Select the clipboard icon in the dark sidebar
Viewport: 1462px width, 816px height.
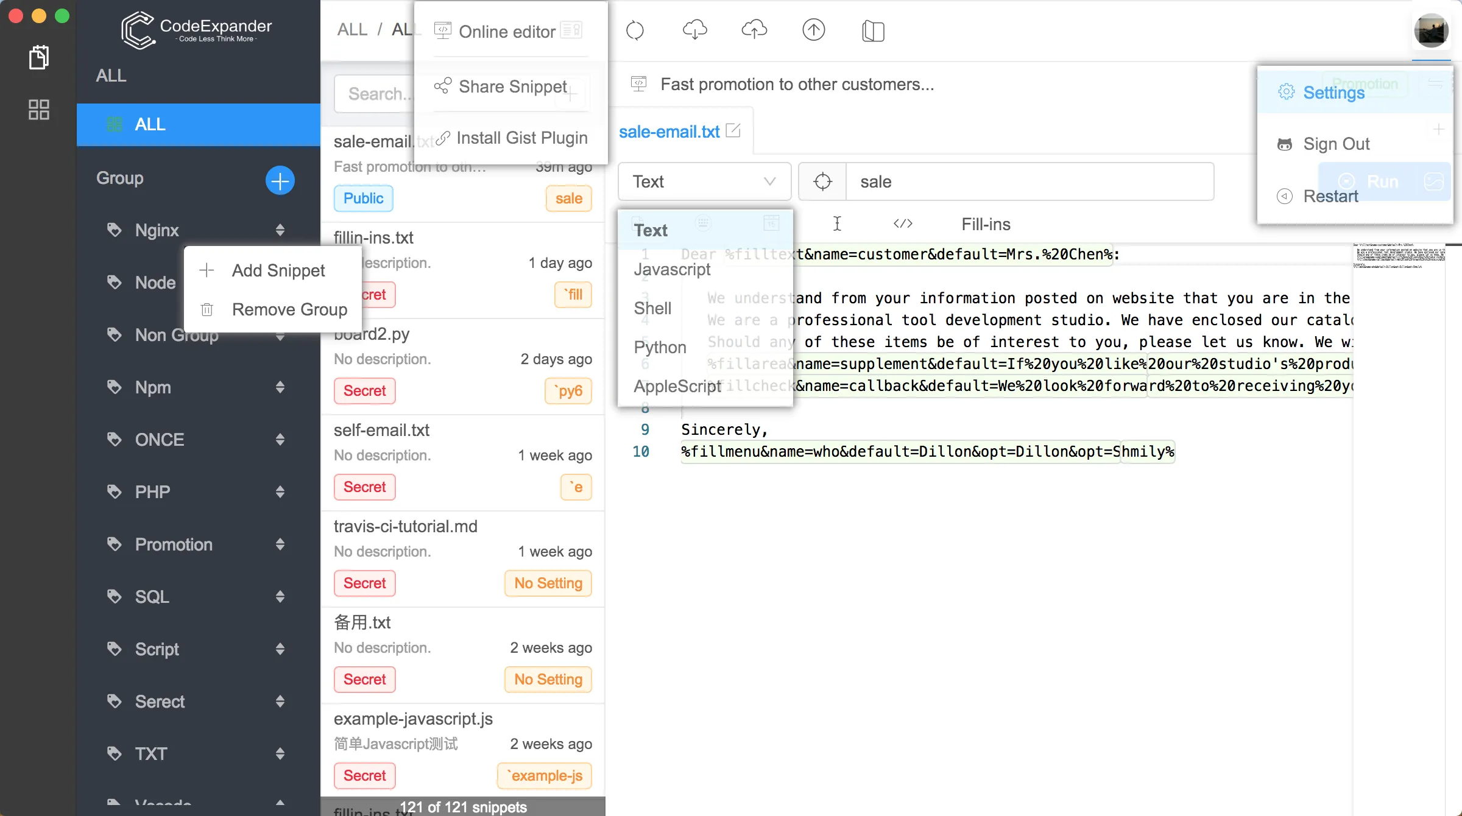click(x=38, y=57)
